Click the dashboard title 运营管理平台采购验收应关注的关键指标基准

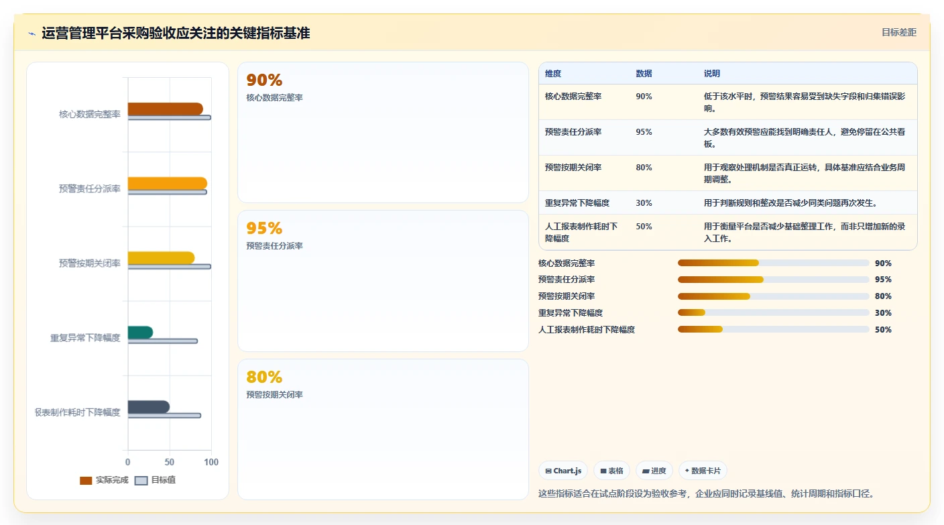[x=176, y=33]
